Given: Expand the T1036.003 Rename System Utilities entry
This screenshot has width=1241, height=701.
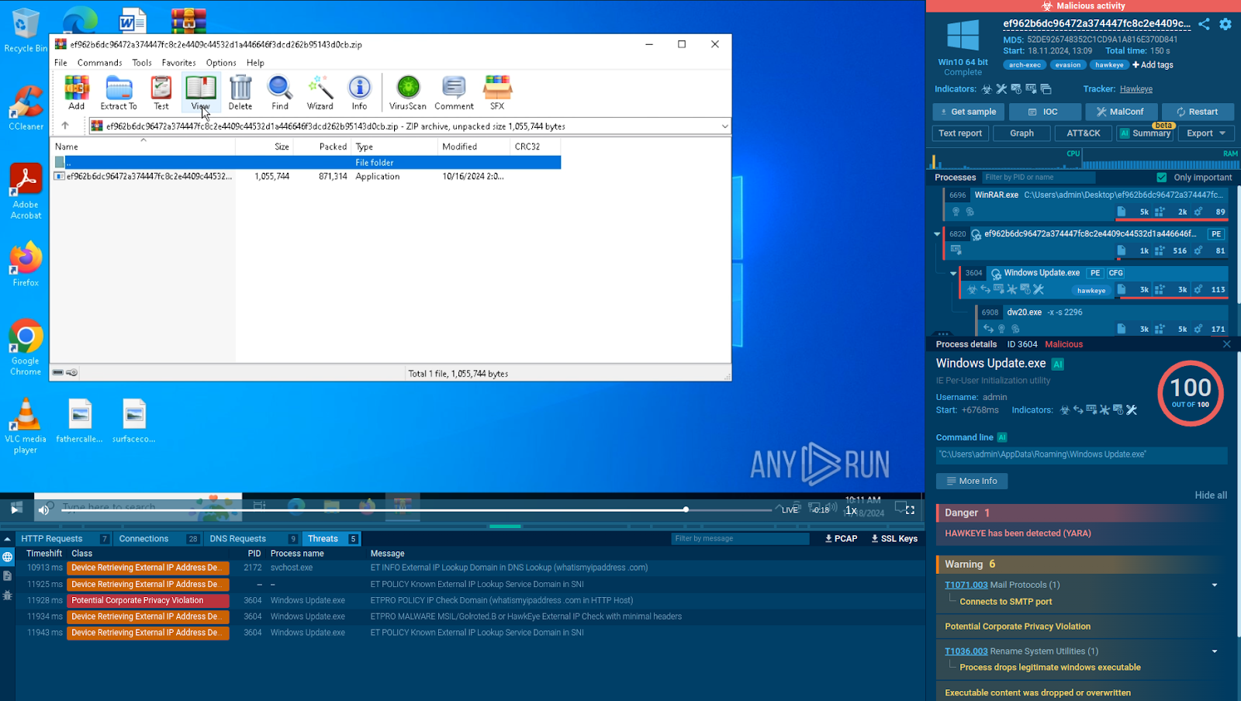Looking at the screenshot, I should (1215, 651).
